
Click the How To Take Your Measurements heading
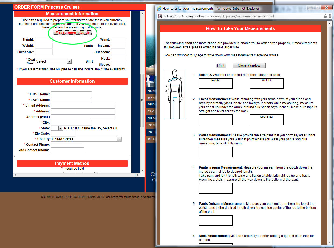pyautogui.click(x=240, y=28)
